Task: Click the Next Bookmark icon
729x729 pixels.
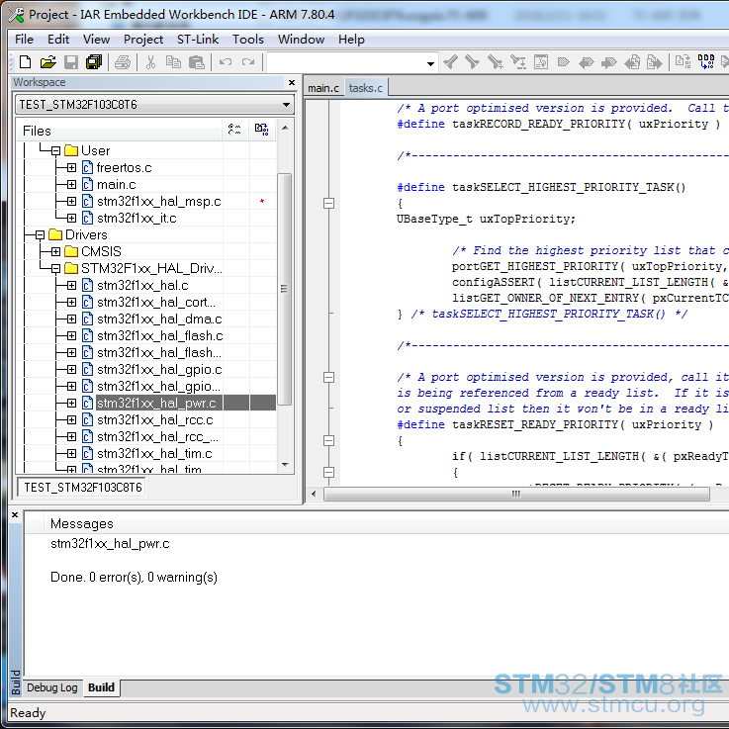Action: point(608,62)
